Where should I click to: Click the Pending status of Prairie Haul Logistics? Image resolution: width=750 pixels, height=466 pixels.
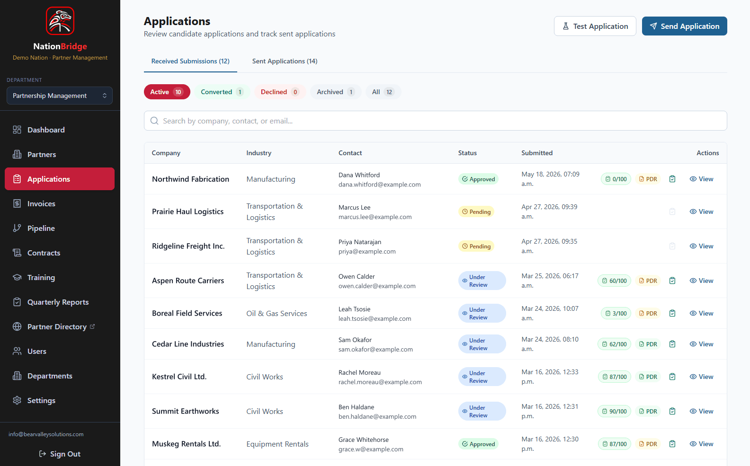(476, 211)
